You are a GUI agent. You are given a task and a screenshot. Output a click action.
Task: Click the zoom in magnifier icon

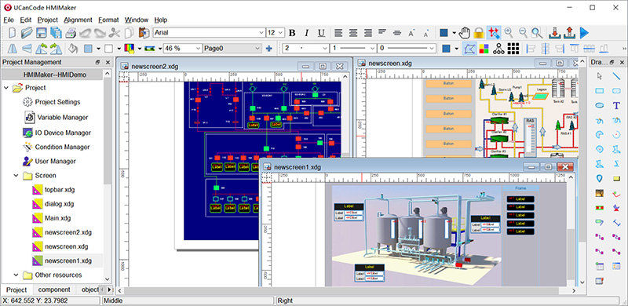509,33
